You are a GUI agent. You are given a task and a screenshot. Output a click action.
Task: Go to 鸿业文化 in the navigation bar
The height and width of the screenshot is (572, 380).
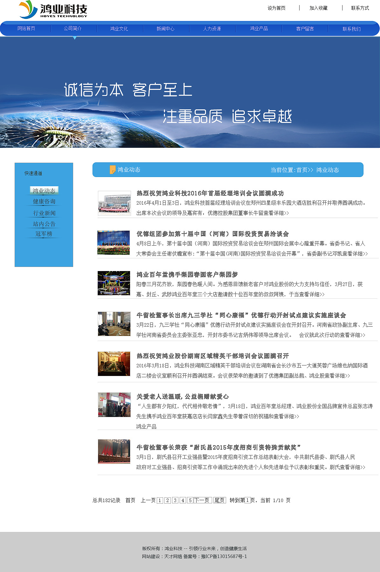tap(119, 29)
